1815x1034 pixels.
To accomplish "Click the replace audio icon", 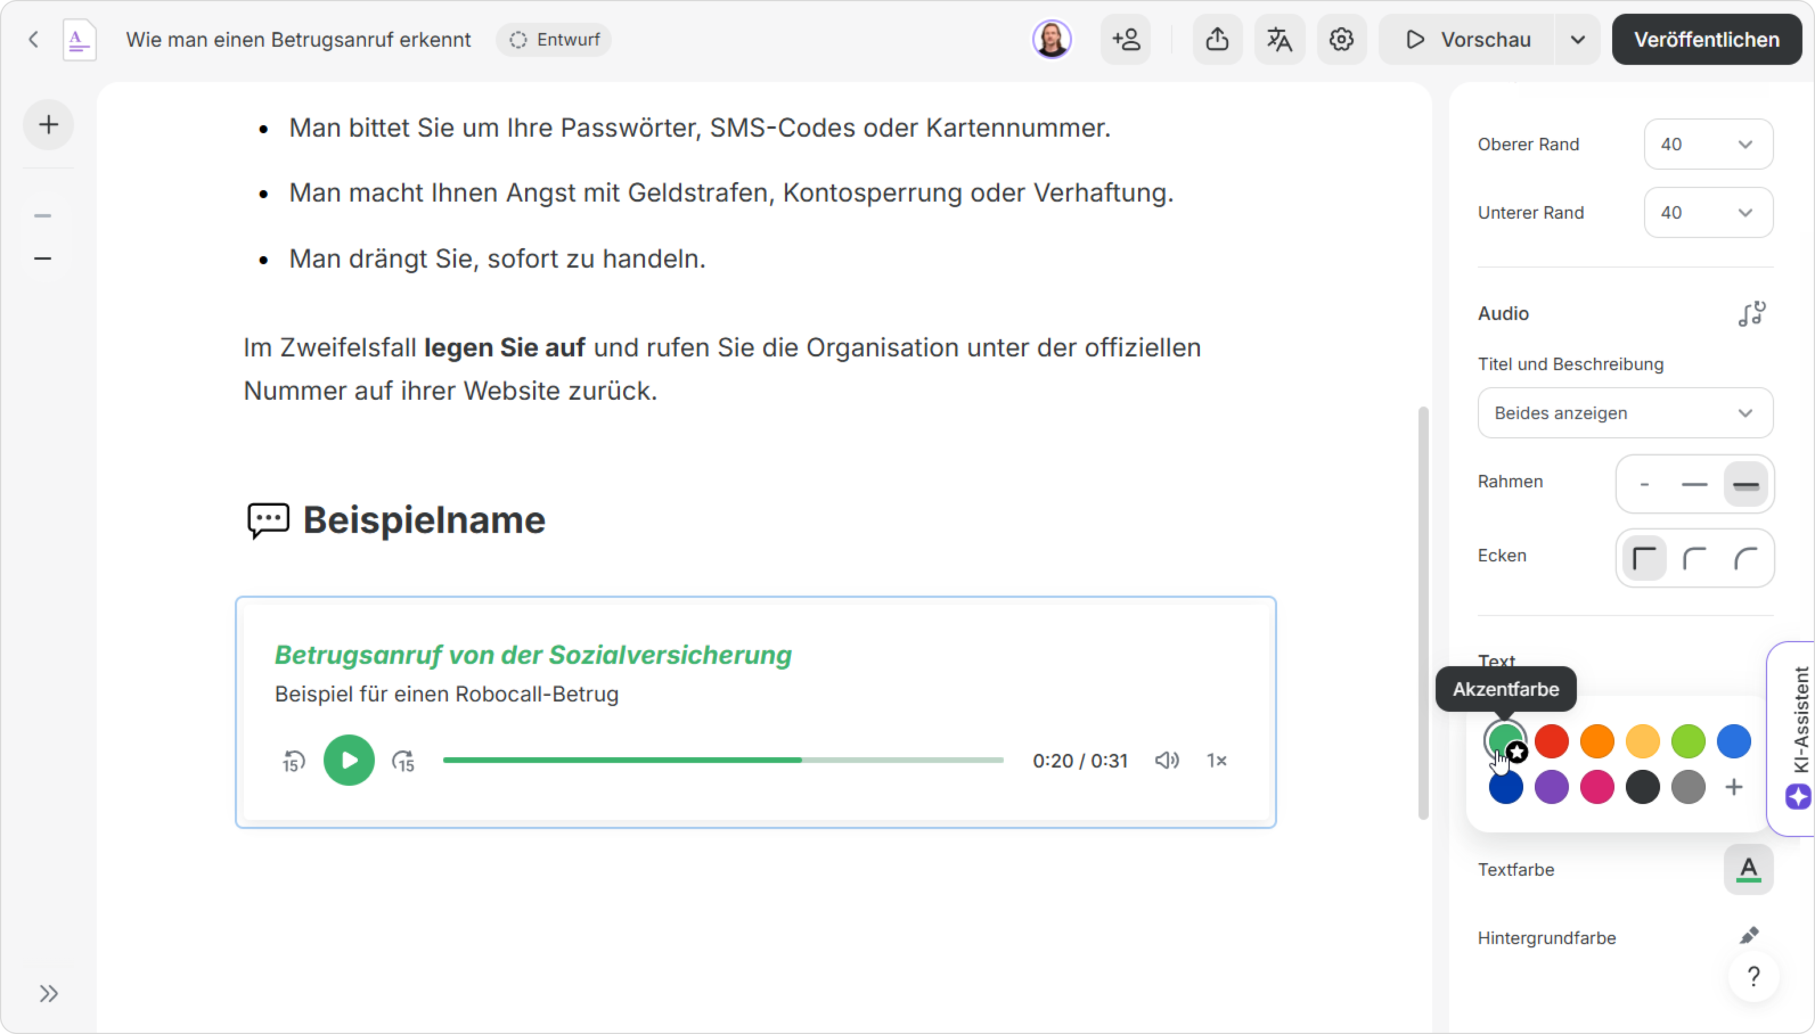I will point(1752,313).
